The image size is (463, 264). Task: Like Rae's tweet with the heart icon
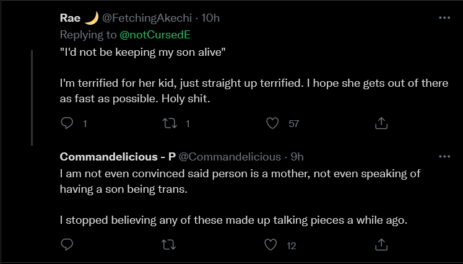pos(272,123)
